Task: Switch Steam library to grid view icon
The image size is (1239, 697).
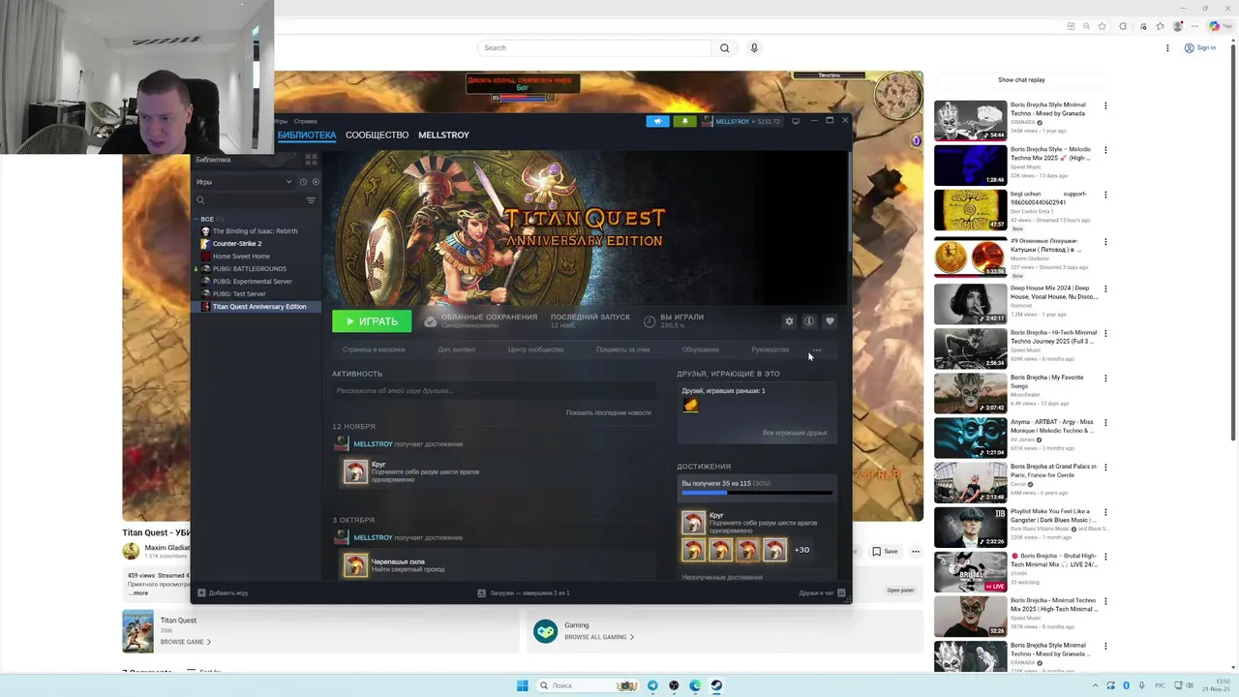Action: [311, 159]
